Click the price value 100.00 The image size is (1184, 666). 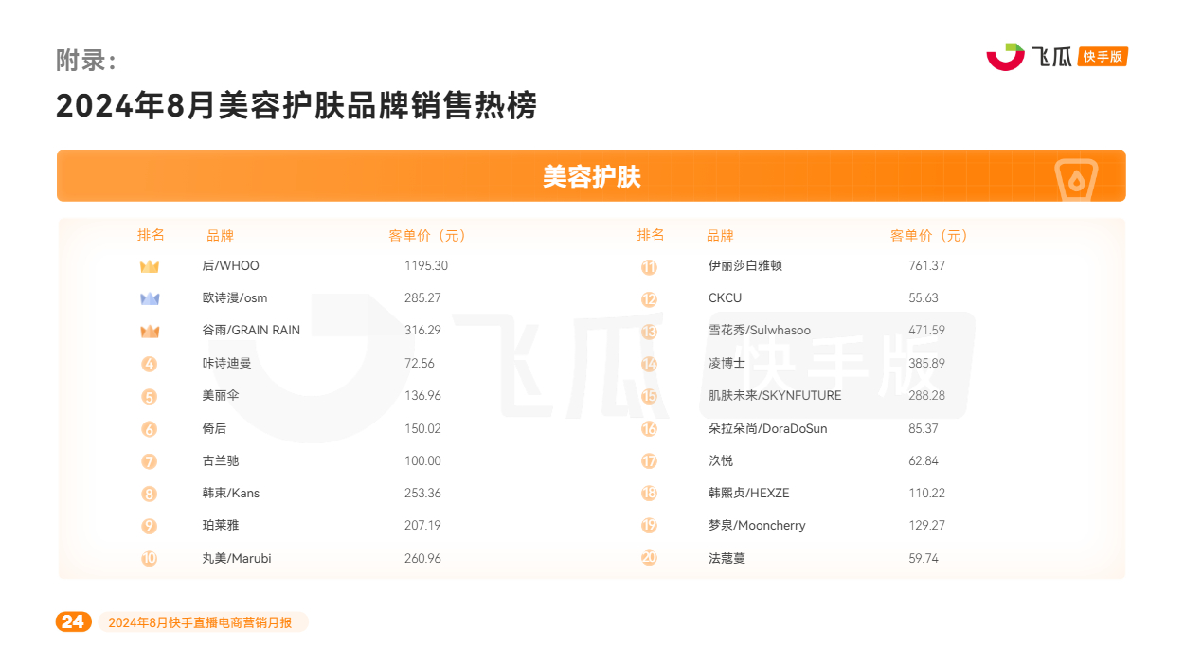pyautogui.click(x=423, y=460)
